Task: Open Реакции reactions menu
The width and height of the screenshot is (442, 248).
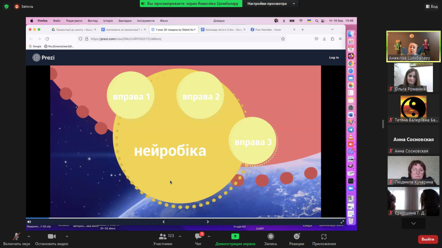Action: [x=297, y=239]
